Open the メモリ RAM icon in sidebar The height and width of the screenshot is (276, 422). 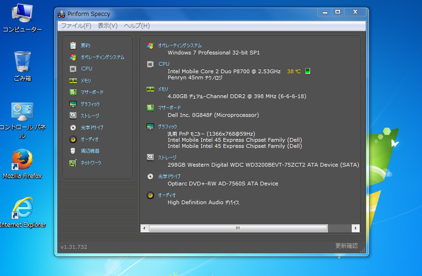(73, 80)
